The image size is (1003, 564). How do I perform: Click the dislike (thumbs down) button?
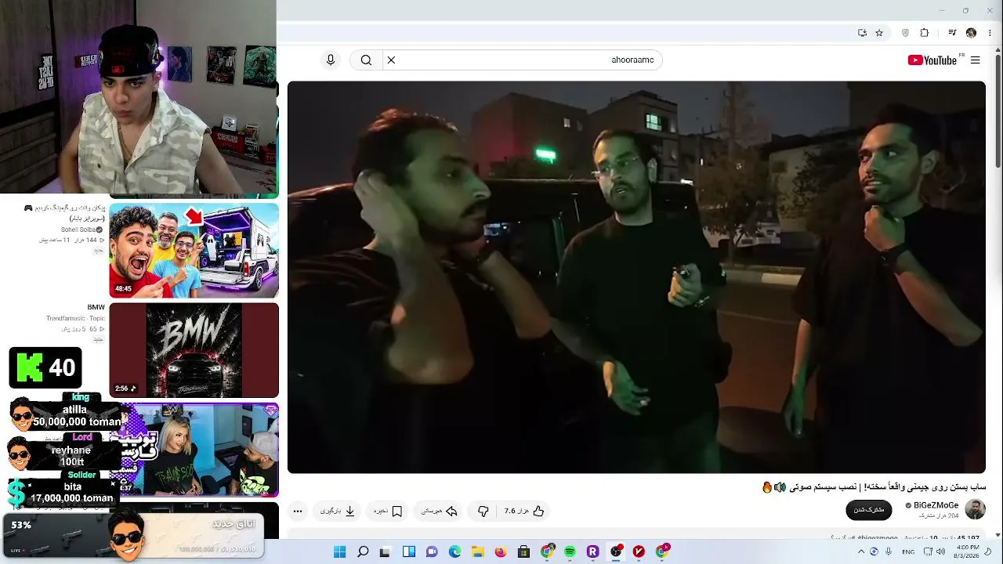click(x=483, y=511)
